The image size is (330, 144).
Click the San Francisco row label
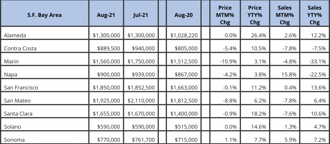click(20, 88)
